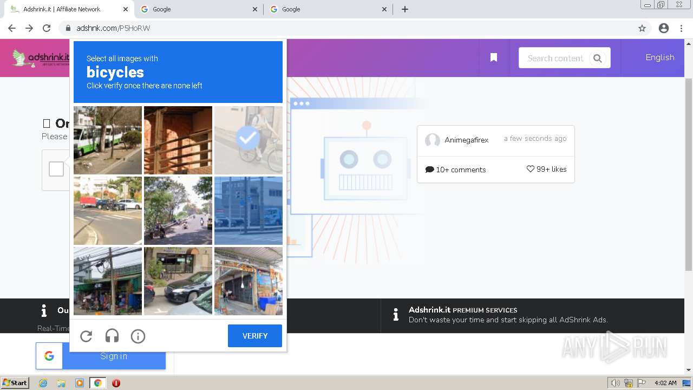Open the Chrome profile account icon
The height and width of the screenshot is (390, 693).
pyautogui.click(x=664, y=28)
